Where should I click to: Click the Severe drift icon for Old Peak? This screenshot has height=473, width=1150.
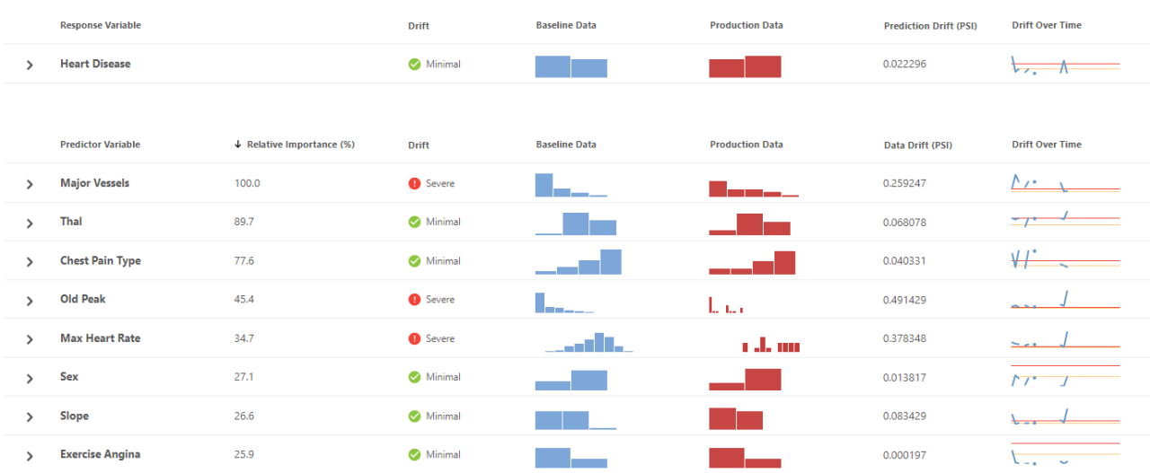point(414,300)
